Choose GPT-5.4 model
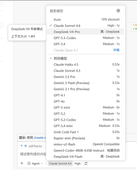Image resolution: width=137 pixels, height=170 pixels. [86, 44]
